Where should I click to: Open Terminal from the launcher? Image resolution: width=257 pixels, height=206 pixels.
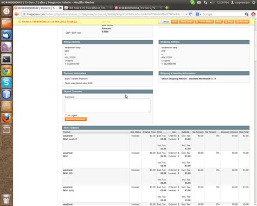coord(7,59)
